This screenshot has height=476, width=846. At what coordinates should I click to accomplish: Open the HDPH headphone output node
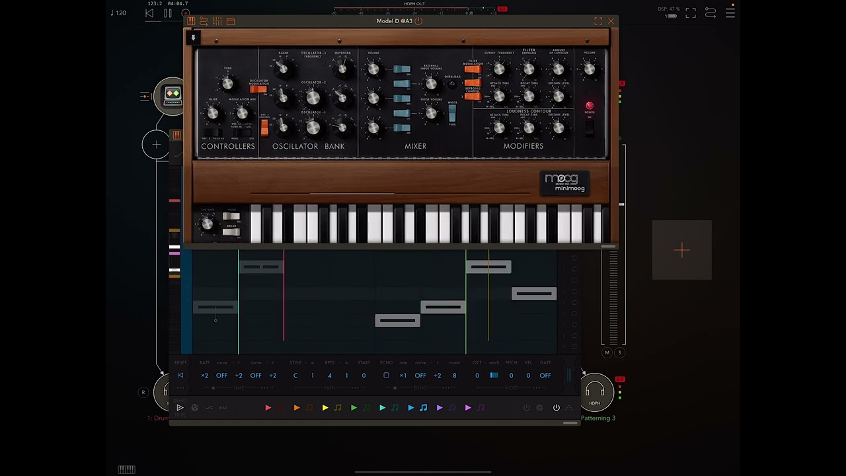coord(595,392)
